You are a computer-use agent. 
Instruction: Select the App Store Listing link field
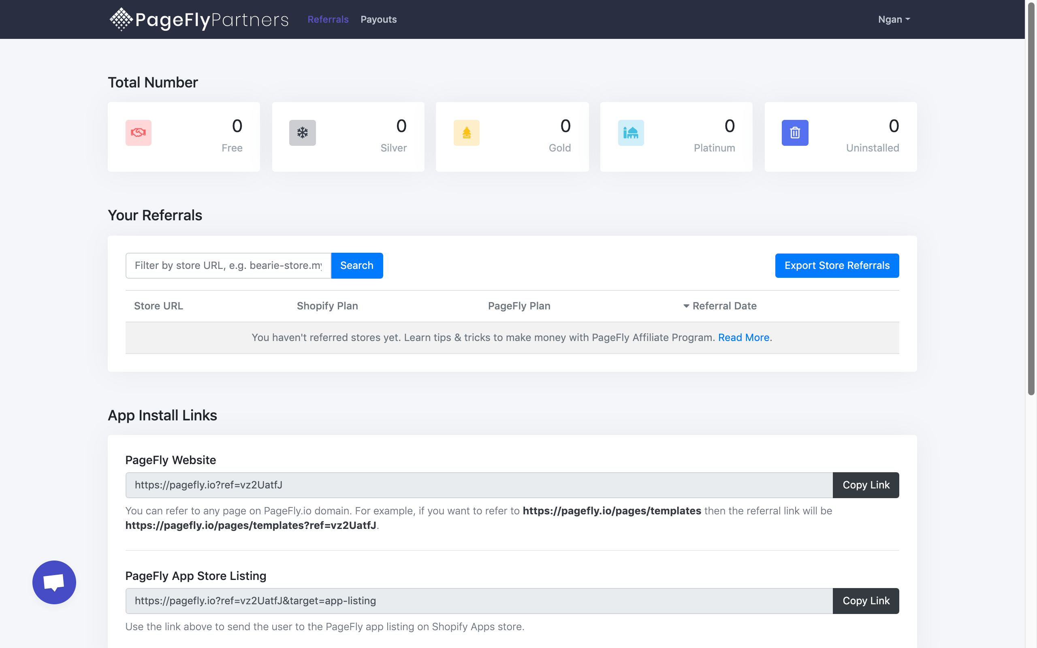[479, 601]
